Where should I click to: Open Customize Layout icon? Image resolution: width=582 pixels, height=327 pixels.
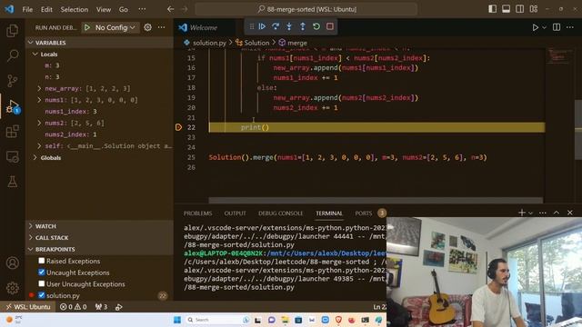(534, 9)
